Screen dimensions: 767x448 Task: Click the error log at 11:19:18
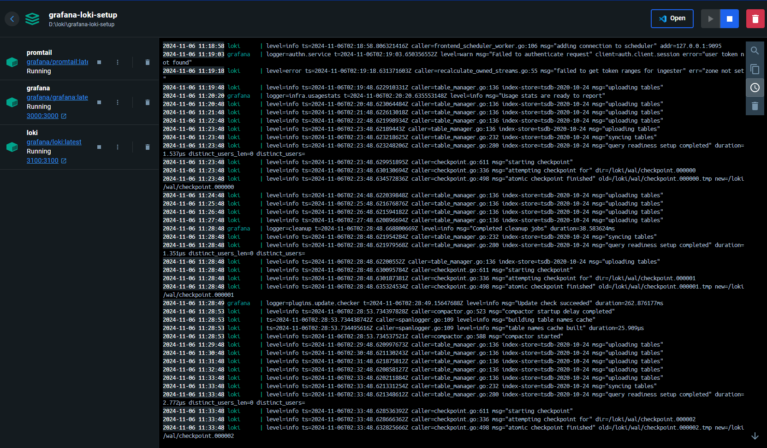453,75
